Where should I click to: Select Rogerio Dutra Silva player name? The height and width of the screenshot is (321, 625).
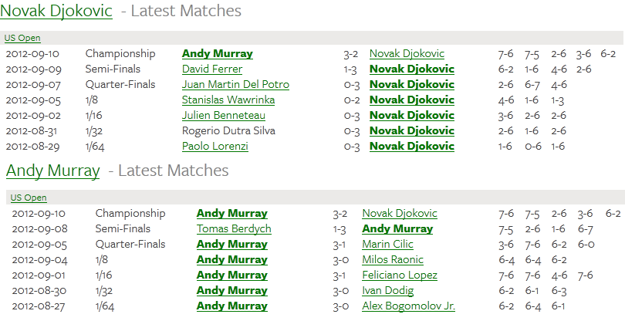(x=228, y=131)
